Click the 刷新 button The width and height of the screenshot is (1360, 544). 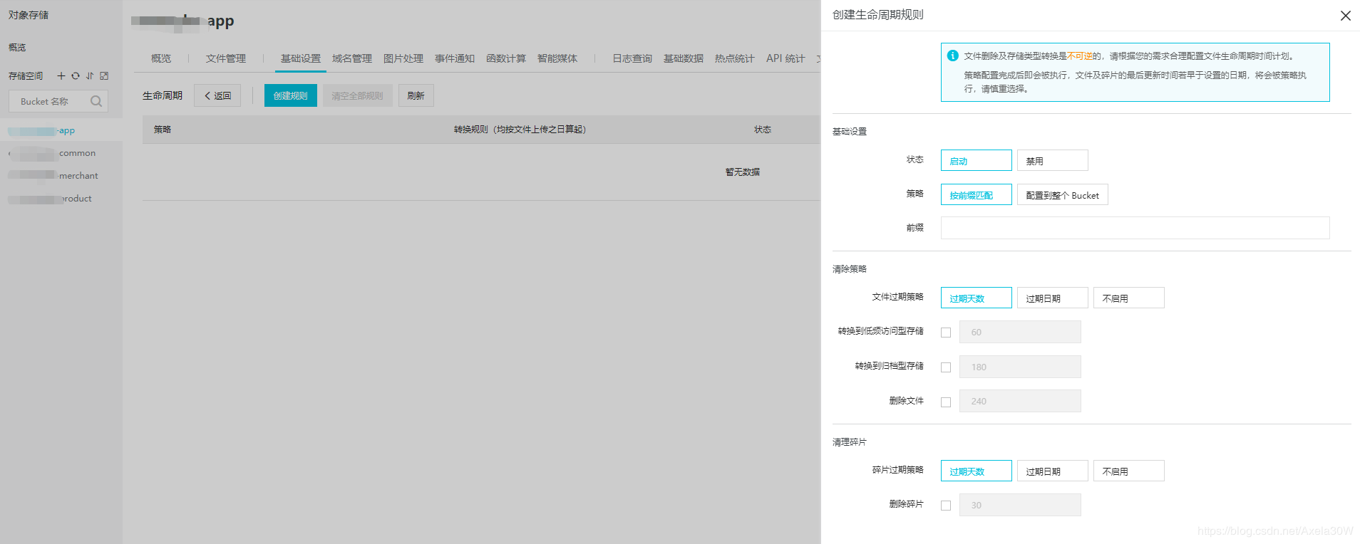(416, 95)
